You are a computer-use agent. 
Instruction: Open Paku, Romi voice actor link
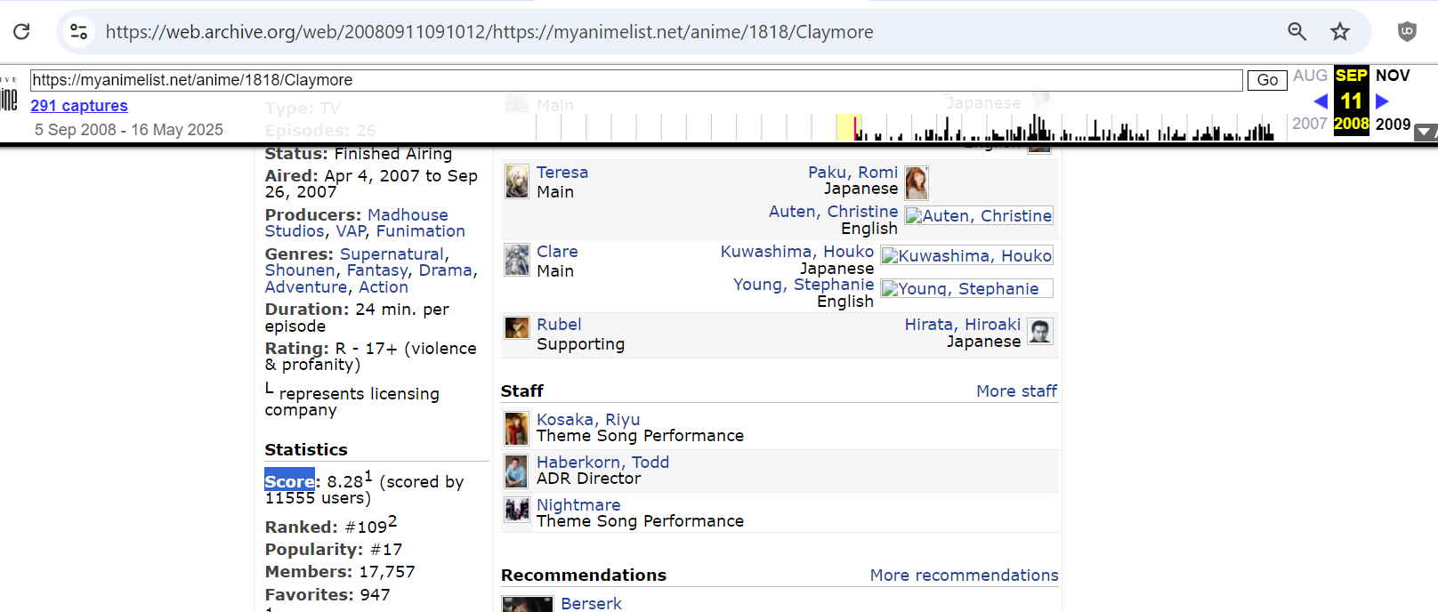point(852,173)
